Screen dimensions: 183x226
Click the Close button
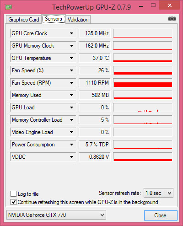[161, 215]
